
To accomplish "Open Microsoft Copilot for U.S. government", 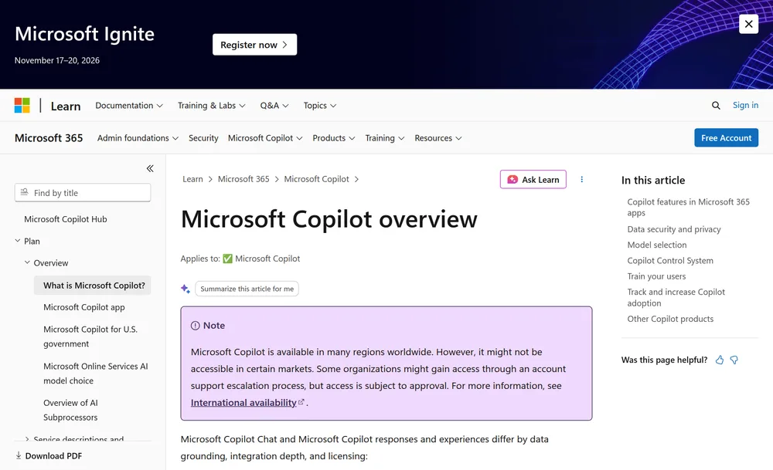I will point(90,336).
